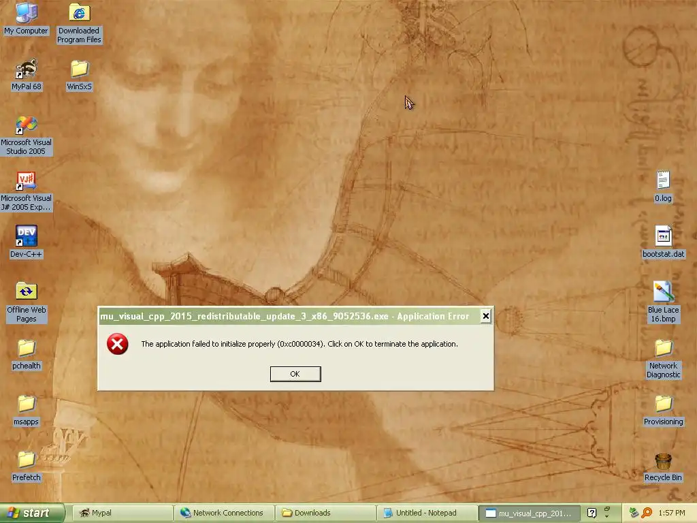Switch to Untitled - Notepad taskbar button
Viewport: 697px width, 523px height.
(427, 513)
